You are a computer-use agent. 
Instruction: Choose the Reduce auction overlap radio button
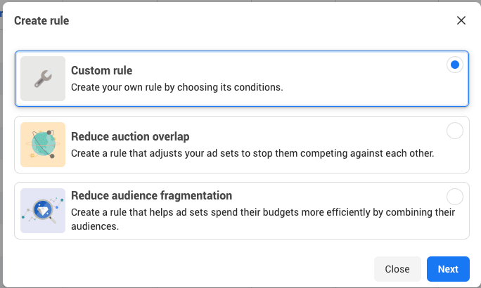454,131
